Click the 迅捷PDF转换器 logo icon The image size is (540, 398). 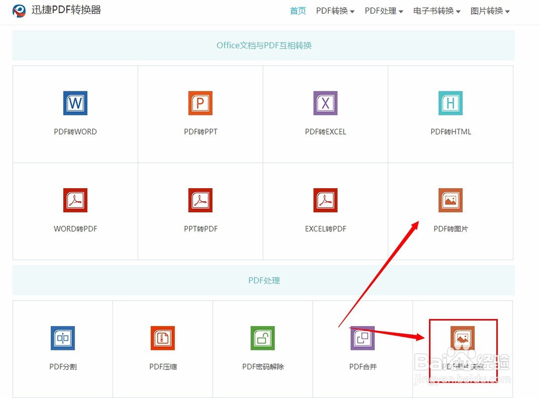(x=19, y=11)
